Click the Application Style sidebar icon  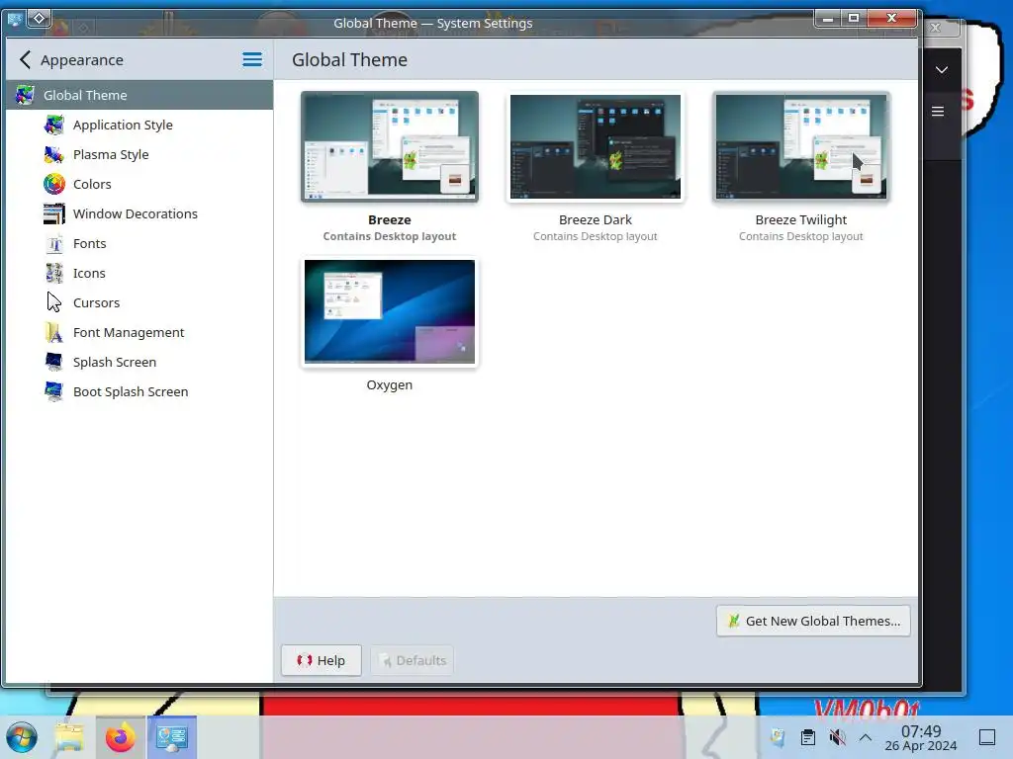pos(54,125)
